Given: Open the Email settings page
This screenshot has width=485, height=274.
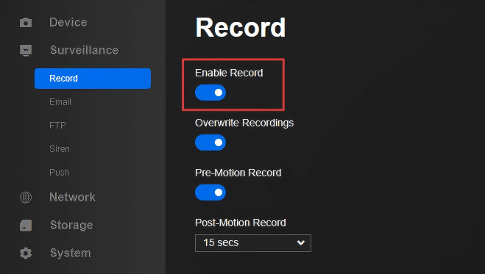Looking at the screenshot, I should (60, 102).
